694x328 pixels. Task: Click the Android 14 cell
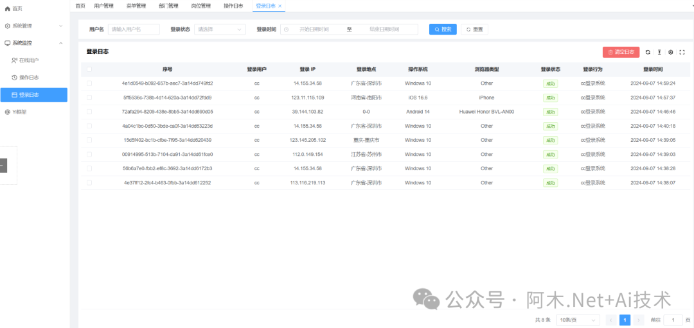[418, 112]
